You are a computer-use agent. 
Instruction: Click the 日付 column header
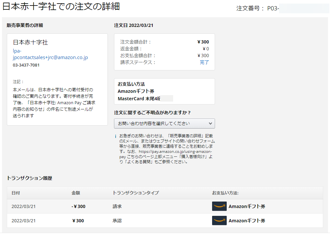click(x=16, y=193)
